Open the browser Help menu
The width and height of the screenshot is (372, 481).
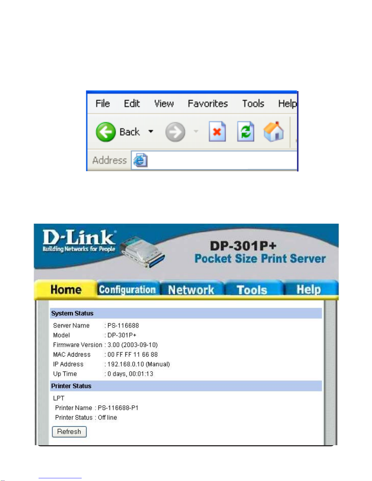click(287, 104)
